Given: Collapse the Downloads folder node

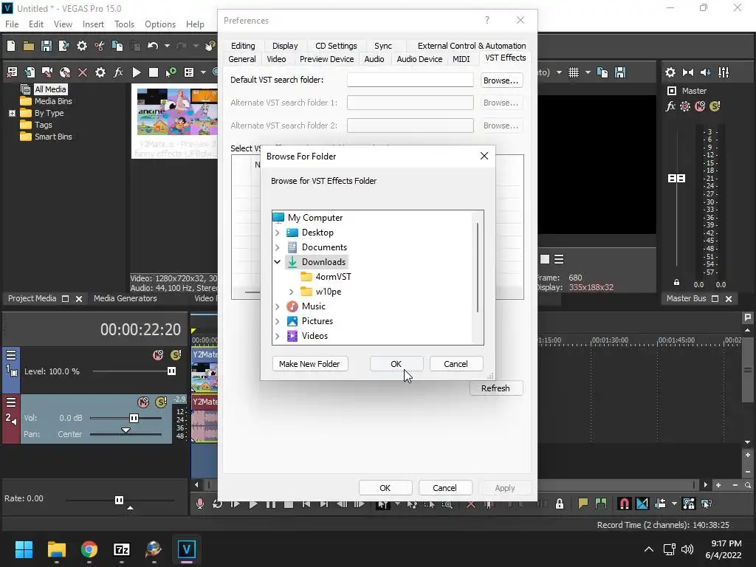Looking at the screenshot, I should (278, 262).
